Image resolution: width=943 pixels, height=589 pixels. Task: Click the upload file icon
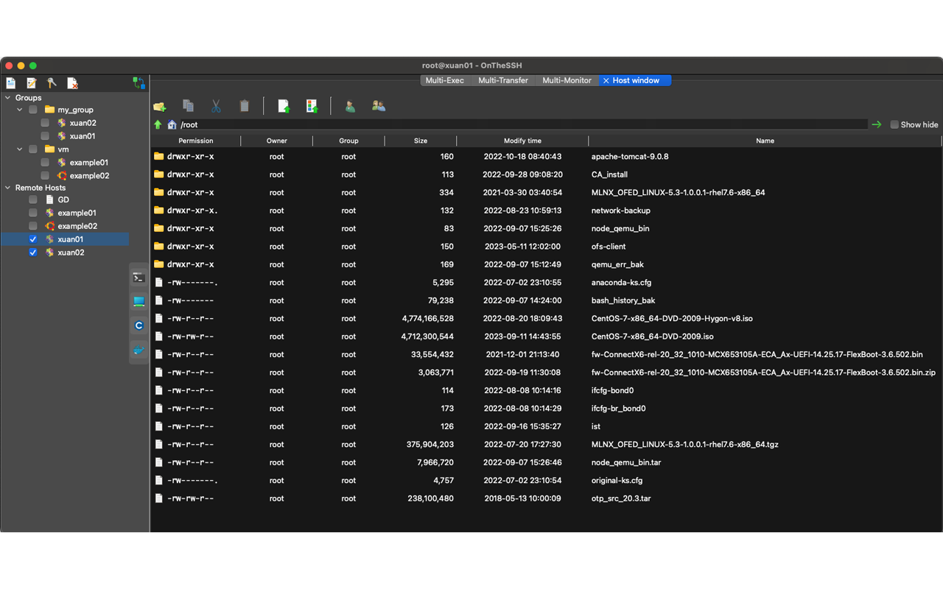[284, 106]
